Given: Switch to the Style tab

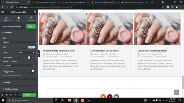Looking at the screenshot, I should 19,18.
